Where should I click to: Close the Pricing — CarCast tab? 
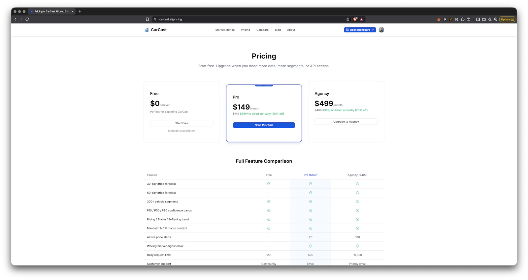tap(72, 11)
